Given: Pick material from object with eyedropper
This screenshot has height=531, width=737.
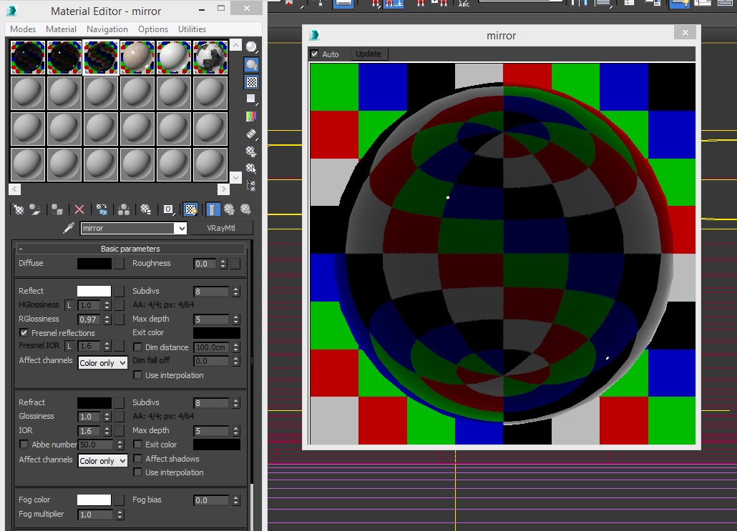Looking at the screenshot, I should pos(69,228).
